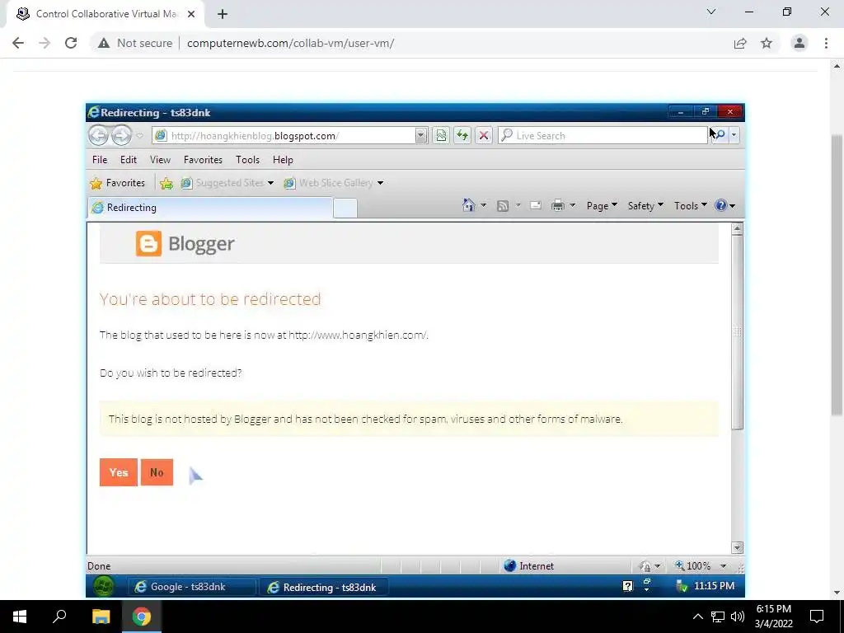
Task: Click Chrome address bar URL
Action: pos(290,43)
